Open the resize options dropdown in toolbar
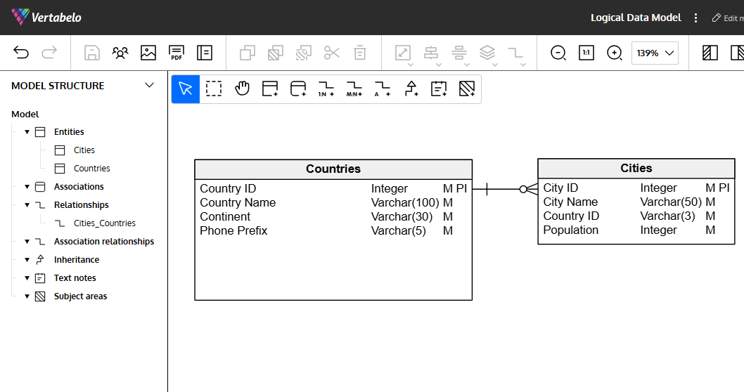744x392 pixels. [411, 65]
